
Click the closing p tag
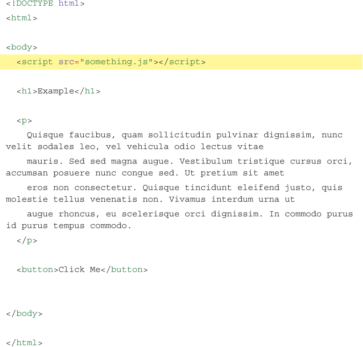[27, 241]
